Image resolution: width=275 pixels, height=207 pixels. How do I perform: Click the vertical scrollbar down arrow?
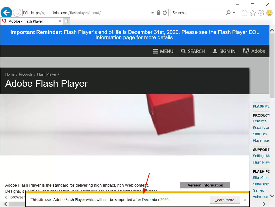pyautogui.click(x=272, y=196)
